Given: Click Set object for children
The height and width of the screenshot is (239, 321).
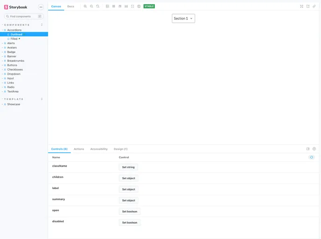Looking at the screenshot, I should (128, 178).
